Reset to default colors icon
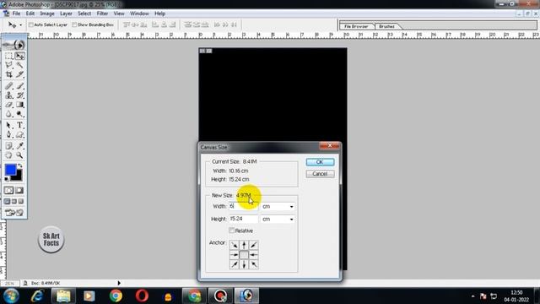Image resolution: width=540 pixels, height=304 pixels. click(x=7, y=178)
